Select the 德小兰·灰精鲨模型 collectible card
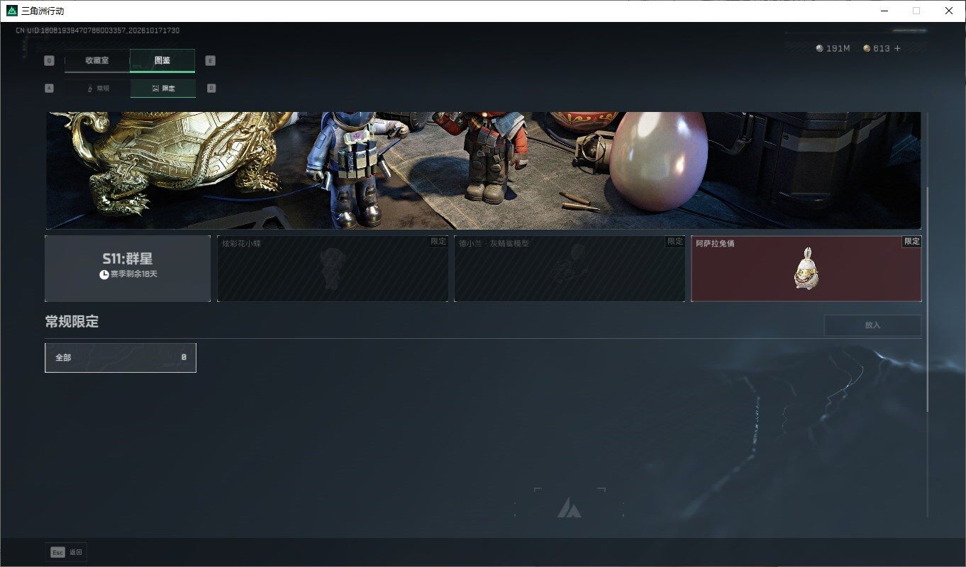 coord(570,269)
